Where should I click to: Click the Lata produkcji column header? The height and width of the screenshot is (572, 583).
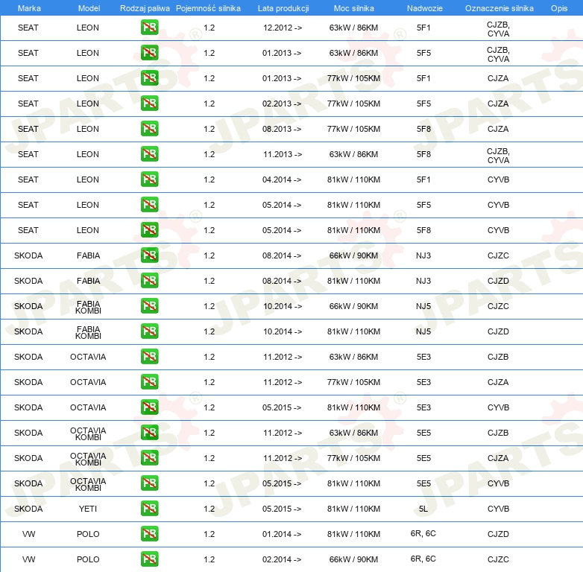point(283,8)
